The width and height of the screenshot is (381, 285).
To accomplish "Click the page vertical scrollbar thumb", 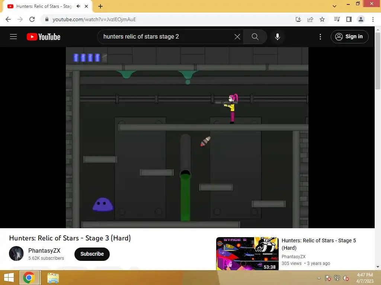I will [x=378, y=60].
